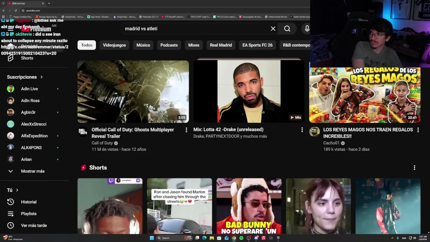Open the Shorts section options menu
Image resolution: width=430 pixels, height=242 pixels.
414,167
